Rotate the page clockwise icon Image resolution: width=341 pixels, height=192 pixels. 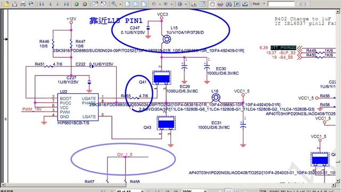(x=95, y=4)
